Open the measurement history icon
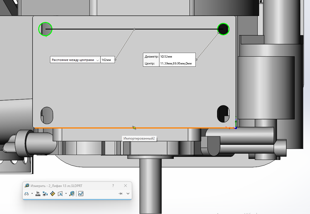The height and width of the screenshot is (214, 310). (72, 194)
